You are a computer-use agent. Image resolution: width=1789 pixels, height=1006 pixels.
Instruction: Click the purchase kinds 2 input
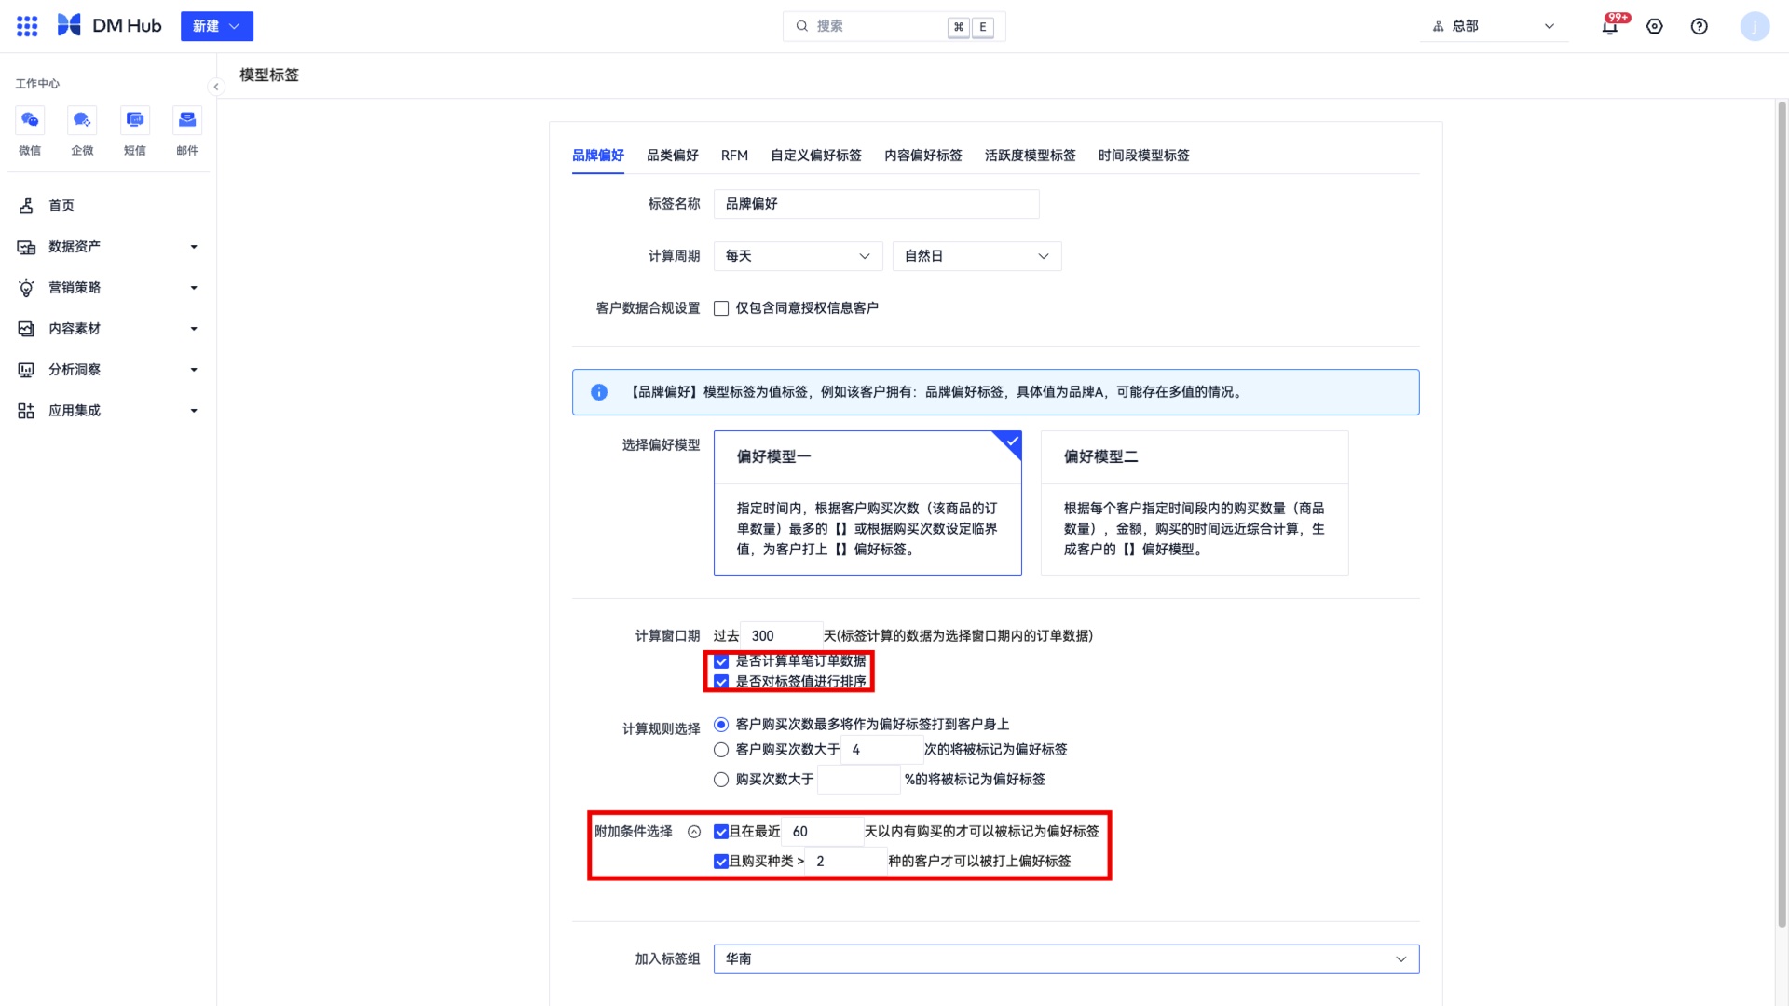(x=846, y=862)
